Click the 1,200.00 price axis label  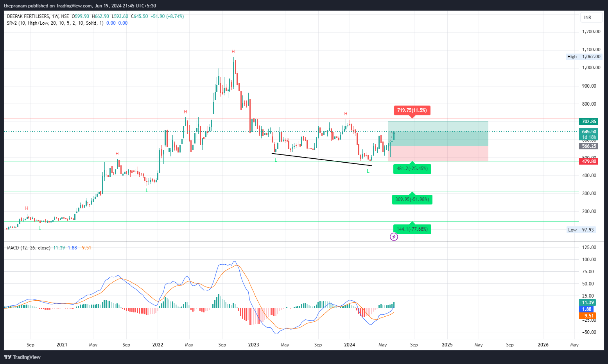click(591, 32)
